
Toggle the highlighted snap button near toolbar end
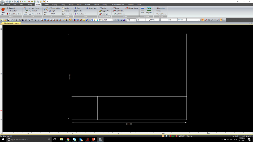pyautogui.click(x=221, y=20)
